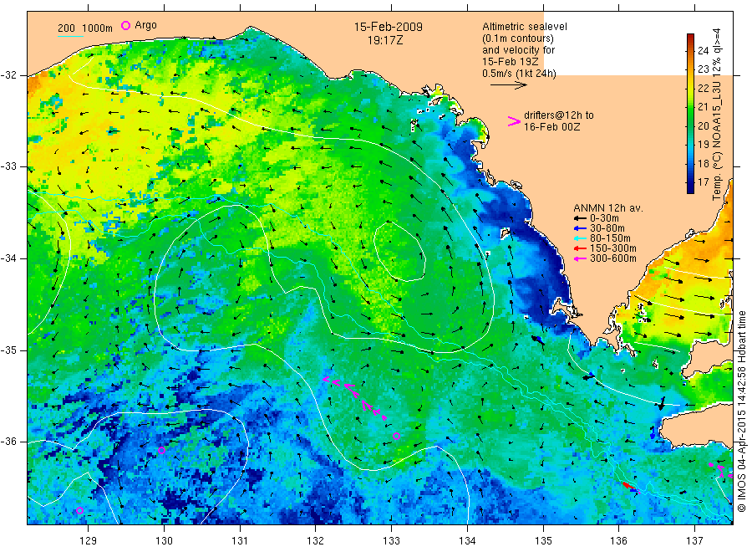Click the cyan 80-150m legend arrow
752x552 pixels.
[x=581, y=238]
